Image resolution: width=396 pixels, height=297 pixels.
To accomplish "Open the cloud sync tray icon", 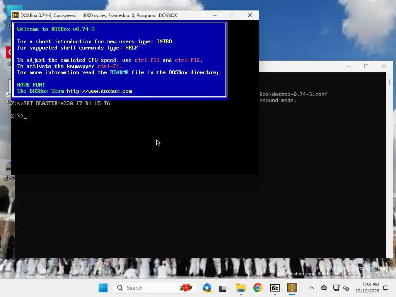I will point(324,288).
